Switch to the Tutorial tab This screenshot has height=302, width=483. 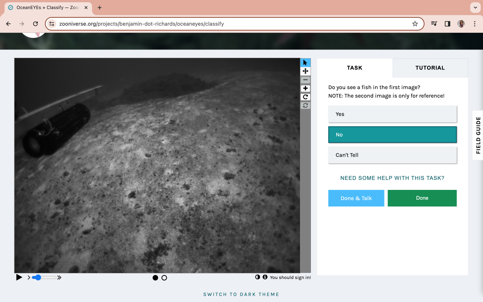(430, 68)
